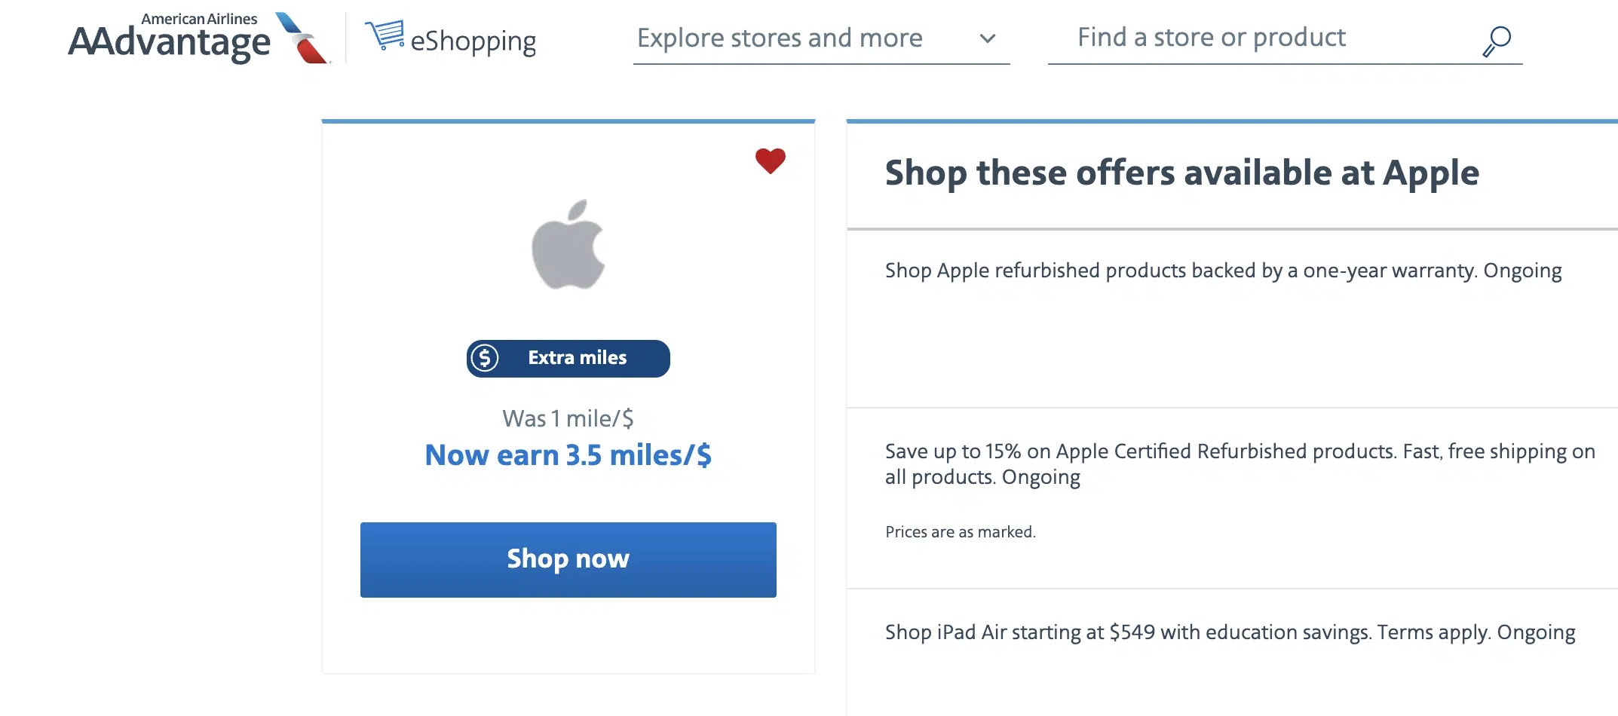Screen dimensions: 1618x716
Task: Click the eShopping cart icon
Action: (x=385, y=35)
